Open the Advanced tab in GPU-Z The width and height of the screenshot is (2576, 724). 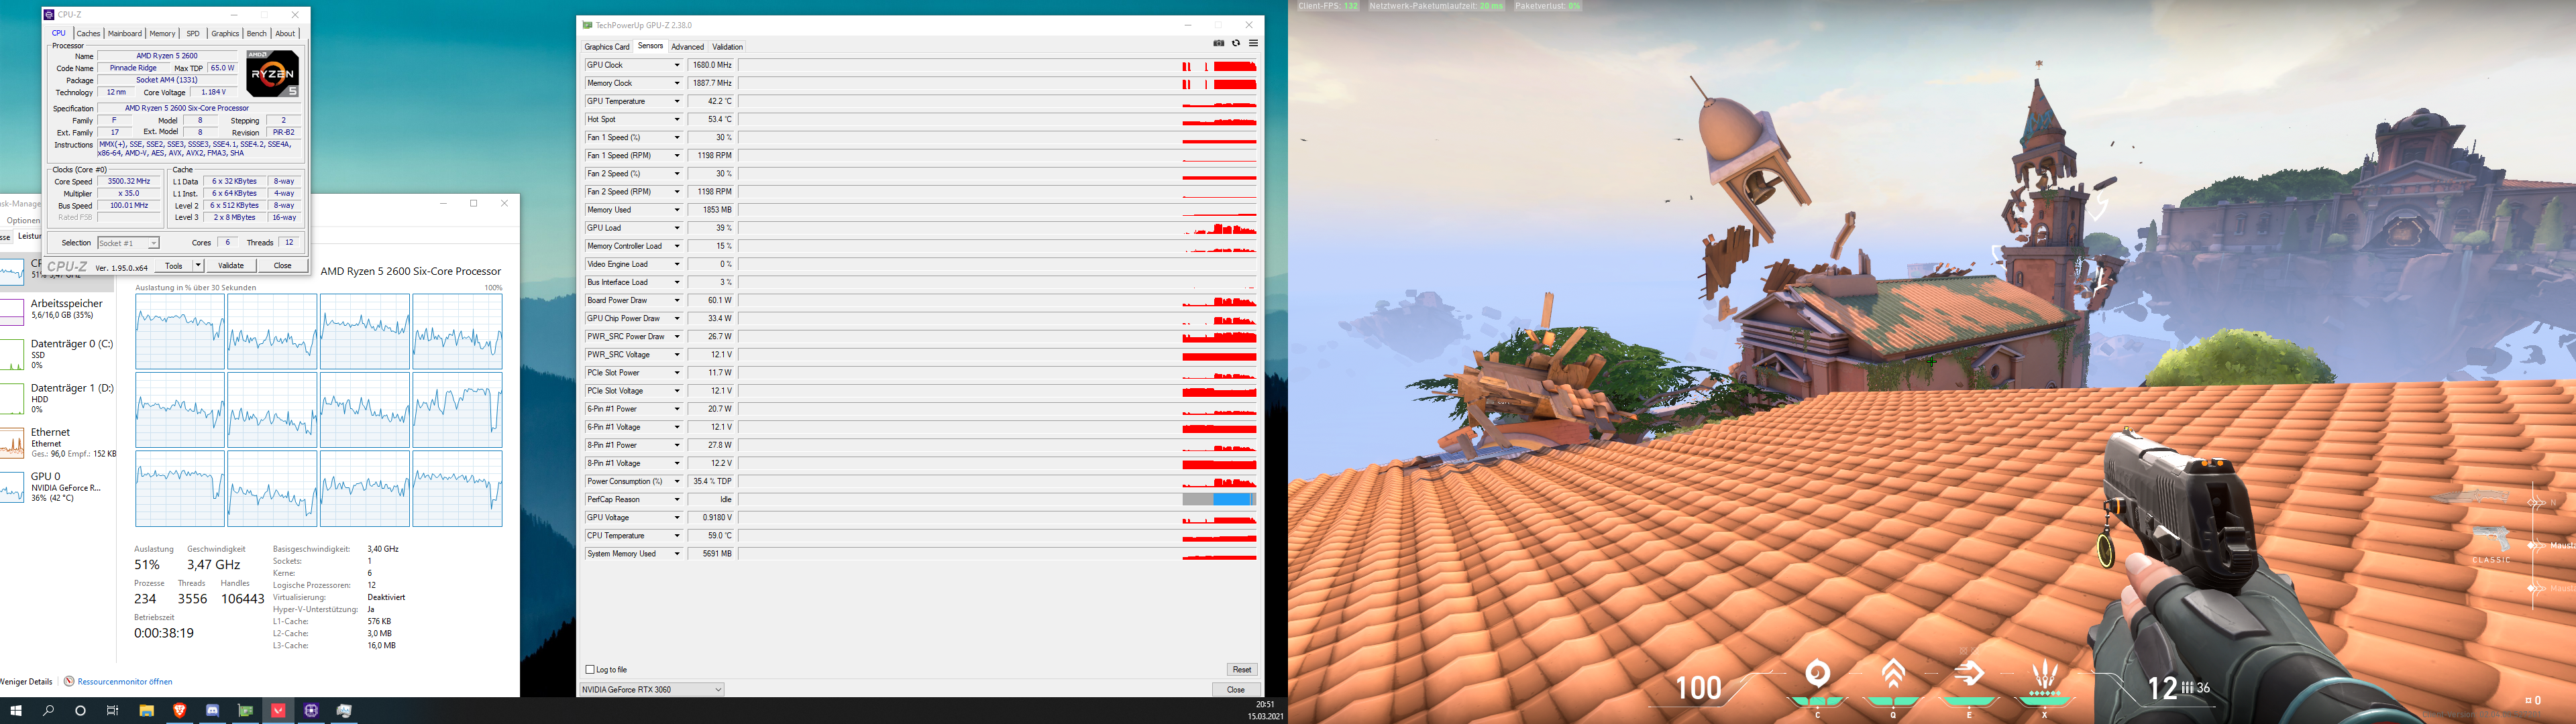tap(688, 46)
